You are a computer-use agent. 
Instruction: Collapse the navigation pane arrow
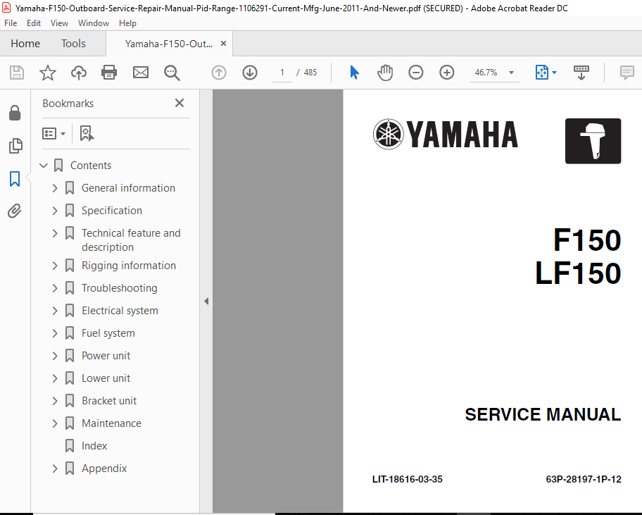coord(206,301)
